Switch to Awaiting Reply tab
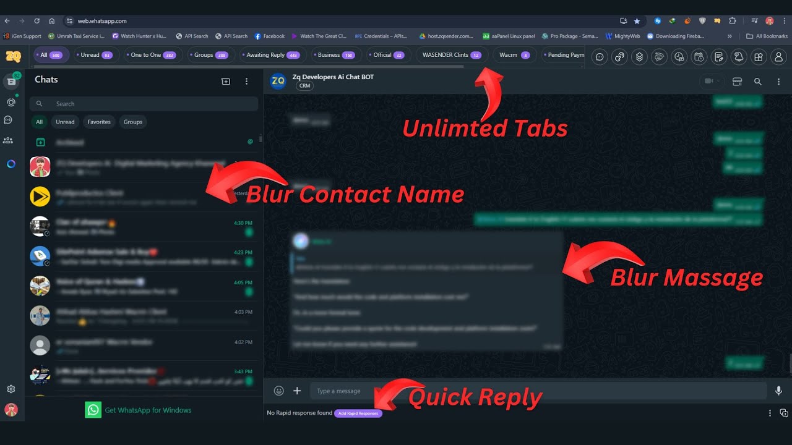Image resolution: width=792 pixels, height=445 pixels. click(x=273, y=55)
